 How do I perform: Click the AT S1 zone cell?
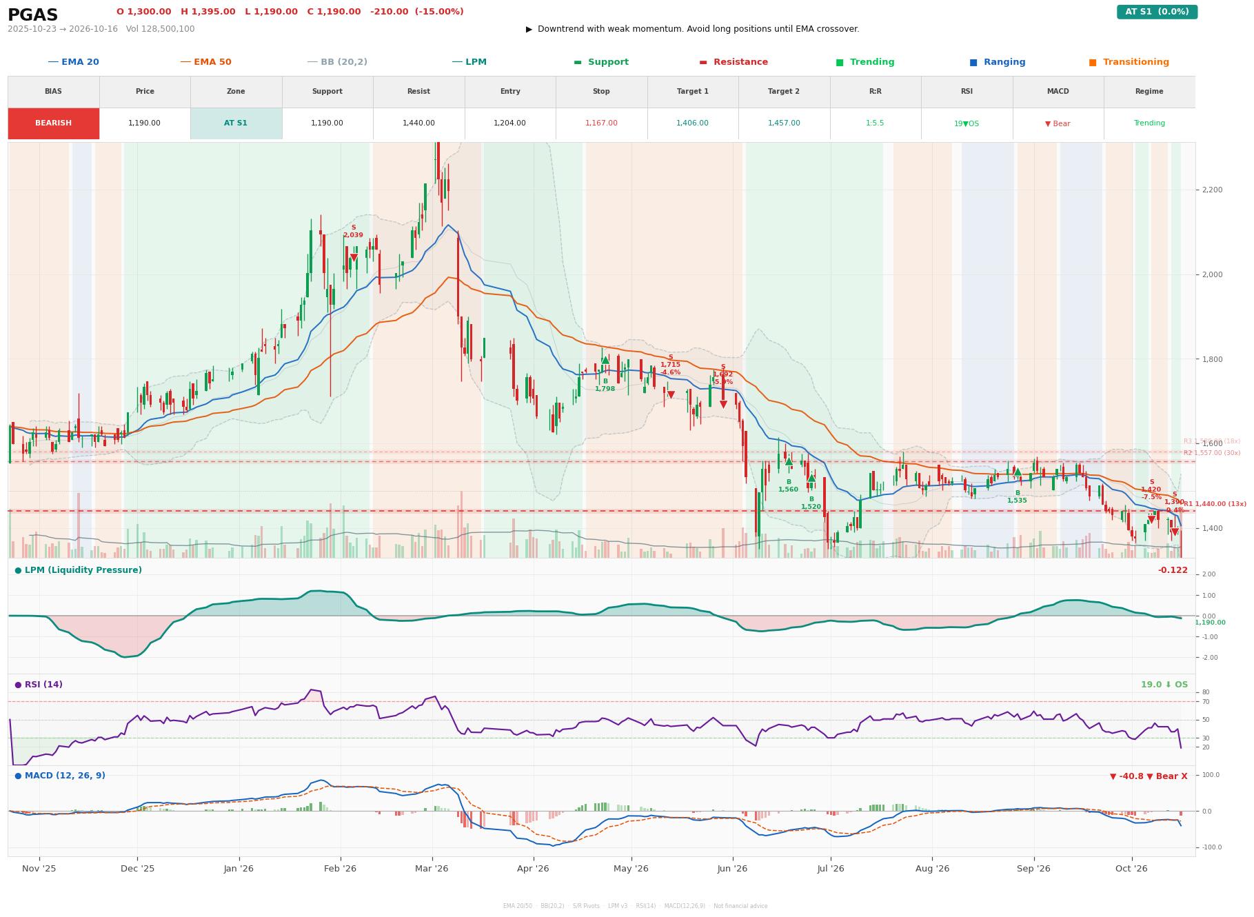coord(236,123)
